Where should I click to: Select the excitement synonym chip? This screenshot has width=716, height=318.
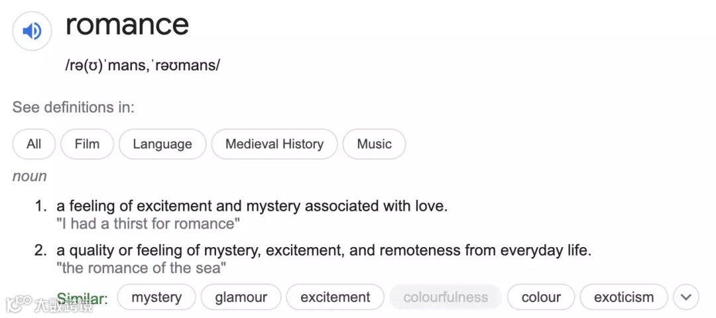pyautogui.click(x=335, y=297)
